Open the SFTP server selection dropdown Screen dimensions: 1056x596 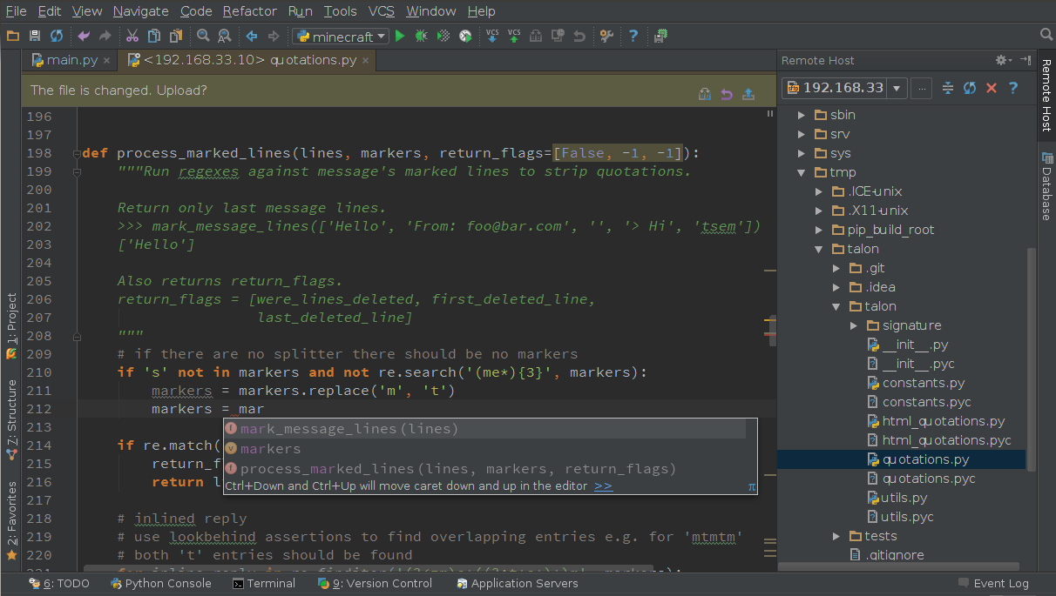[x=895, y=87]
